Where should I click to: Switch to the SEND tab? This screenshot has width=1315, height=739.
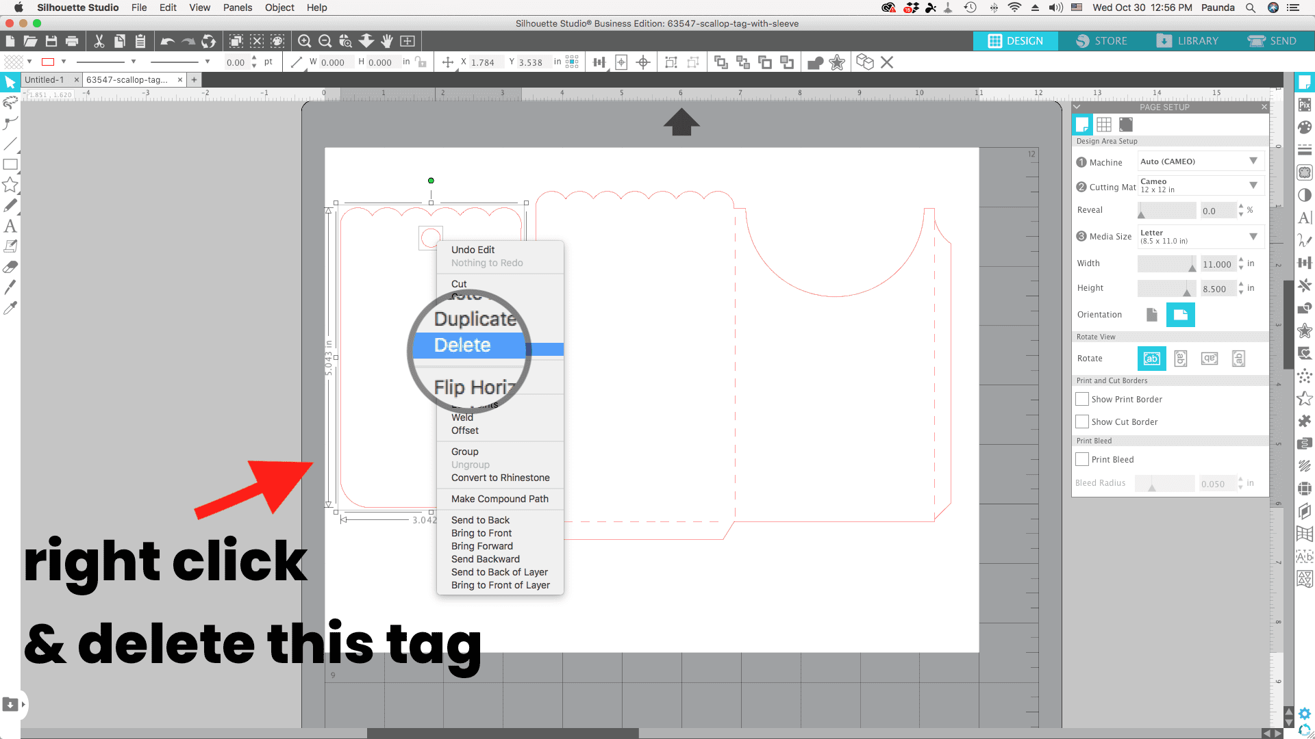pyautogui.click(x=1272, y=41)
